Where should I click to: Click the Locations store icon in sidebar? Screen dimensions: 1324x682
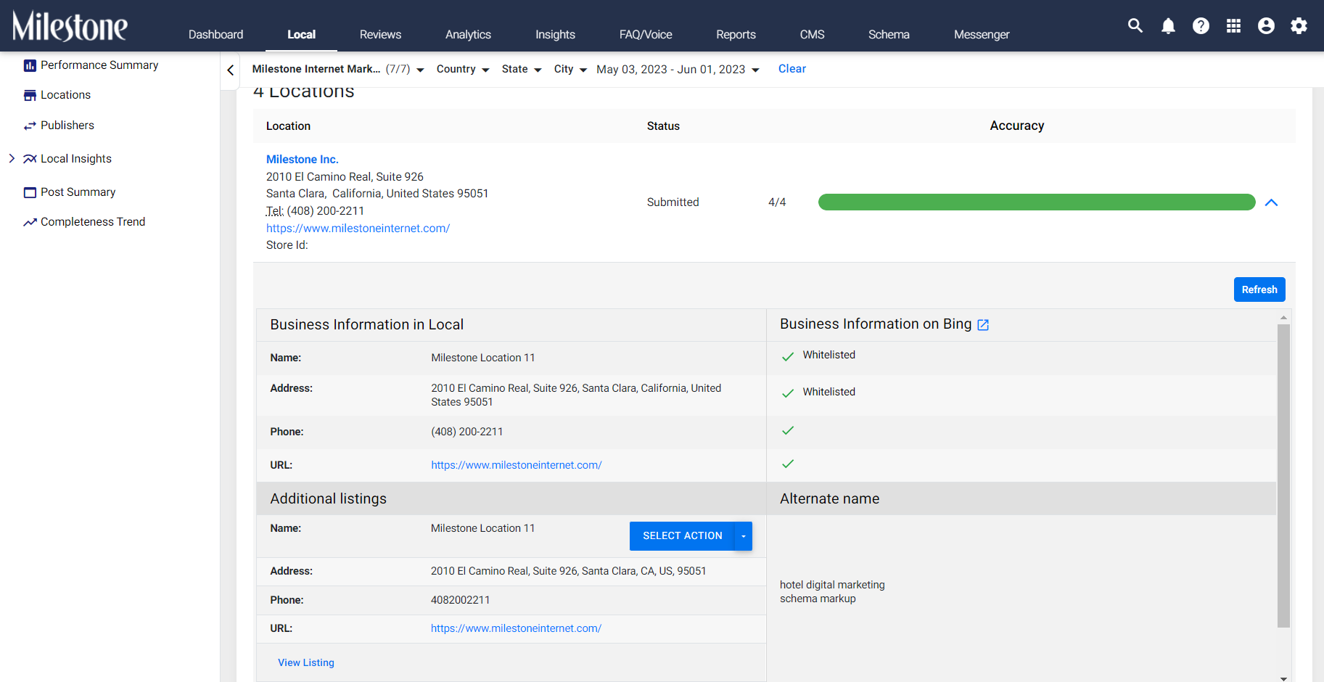point(30,95)
